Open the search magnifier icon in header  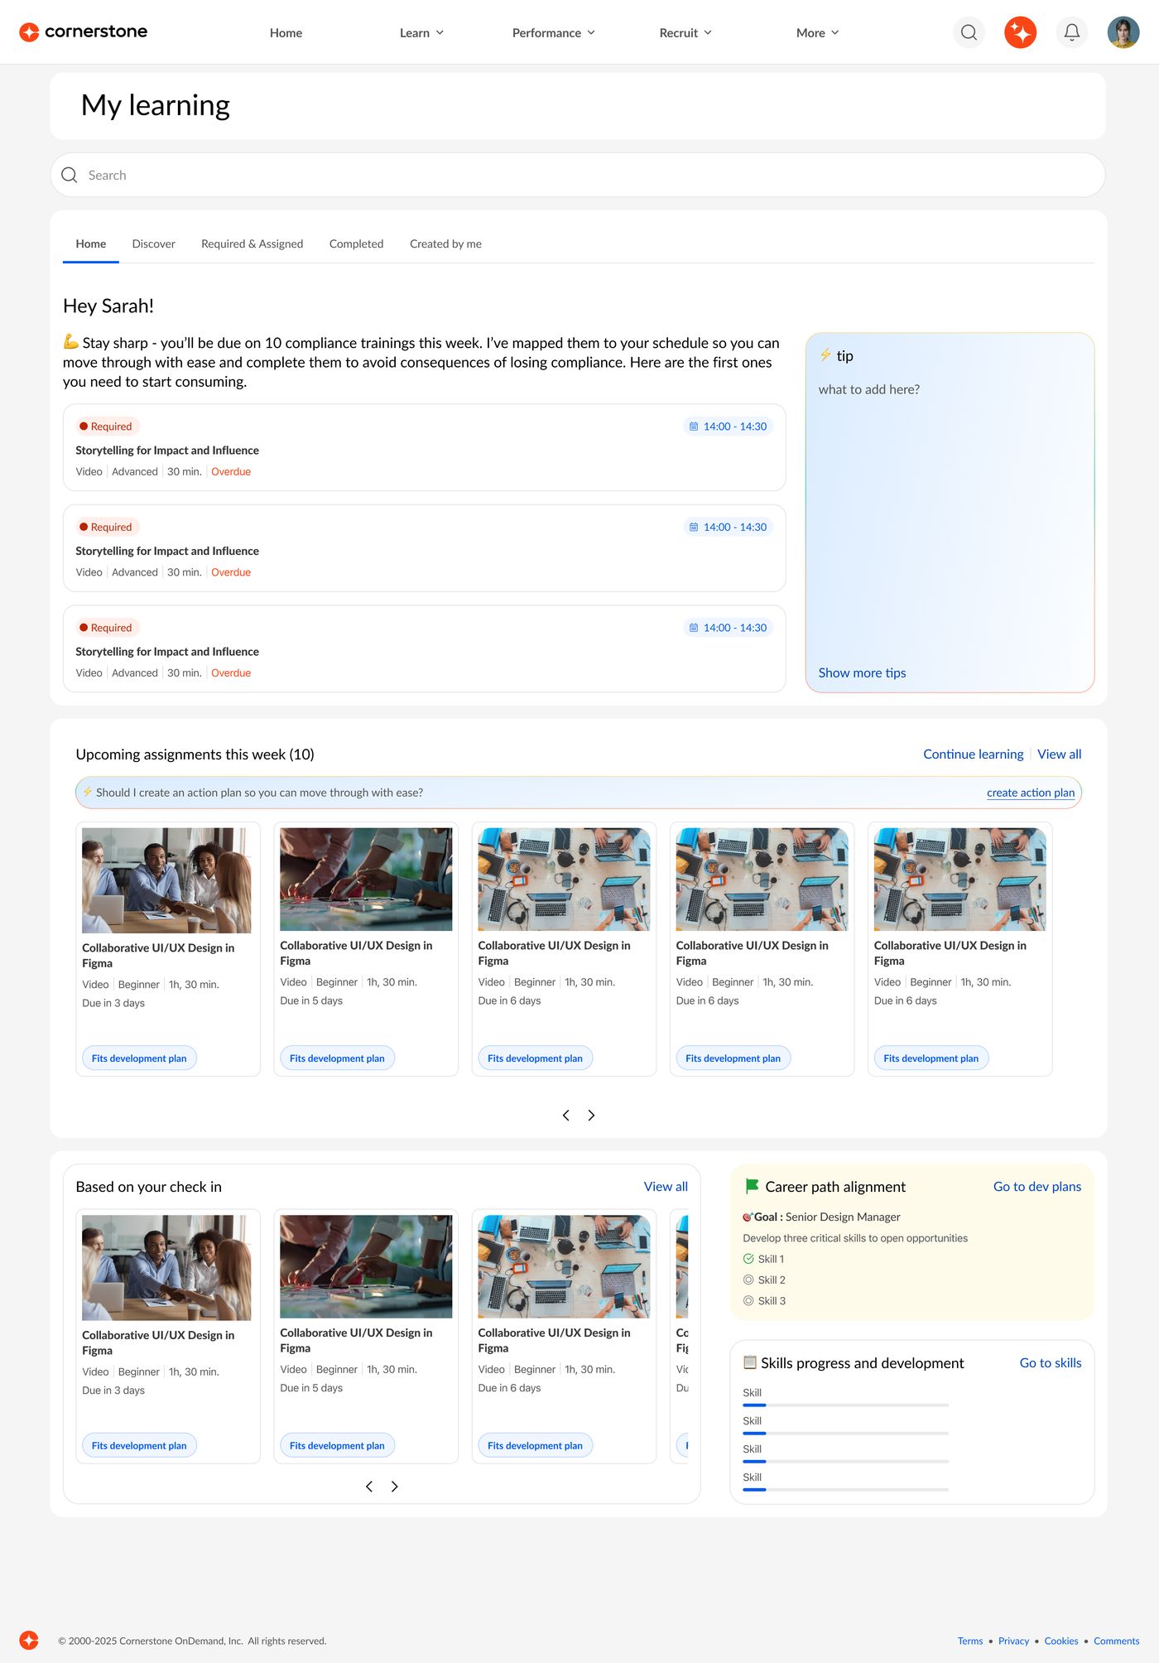point(969,32)
